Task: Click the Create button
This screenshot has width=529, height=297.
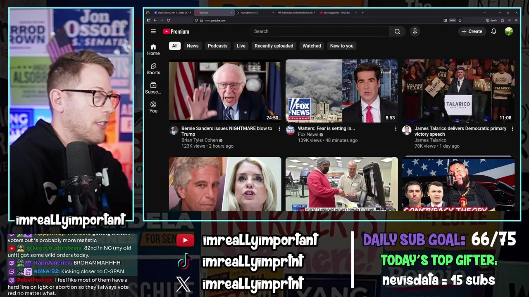Action: pyautogui.click(x=472, y=31)
